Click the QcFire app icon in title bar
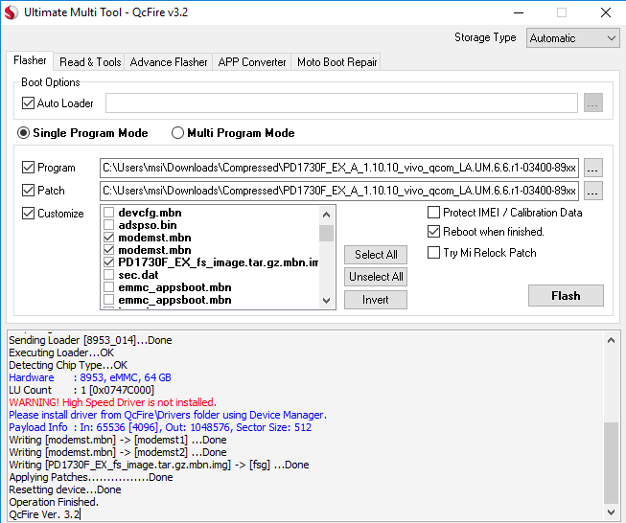The width and height of the screenshot is (626, 523). (12, 12)
